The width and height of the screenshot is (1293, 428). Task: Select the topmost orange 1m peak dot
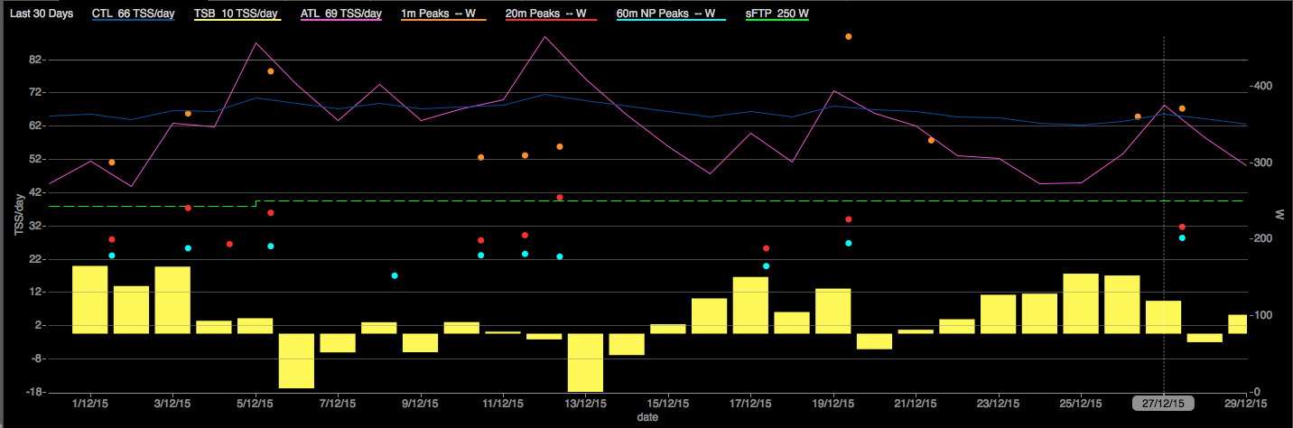coord(849,37)
